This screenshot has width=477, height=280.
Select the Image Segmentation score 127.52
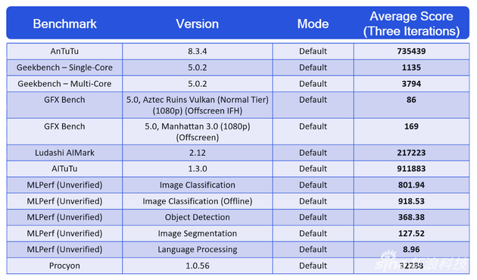[411, 234]
